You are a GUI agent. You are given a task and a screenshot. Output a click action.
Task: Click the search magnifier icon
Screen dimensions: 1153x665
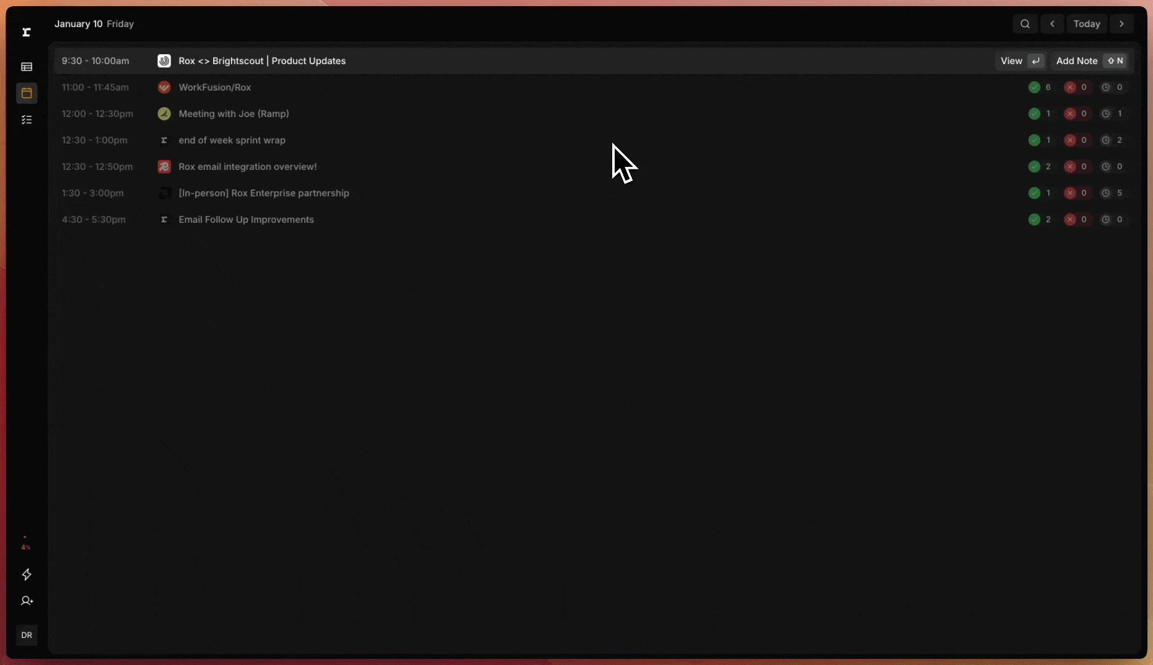coord(1025,24)
